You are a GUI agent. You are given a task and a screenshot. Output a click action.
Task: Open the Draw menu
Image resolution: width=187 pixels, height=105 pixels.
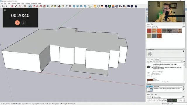[x=18, y=3]
